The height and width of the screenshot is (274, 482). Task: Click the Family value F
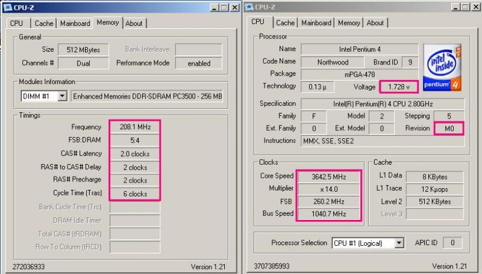tap(314, 116)
